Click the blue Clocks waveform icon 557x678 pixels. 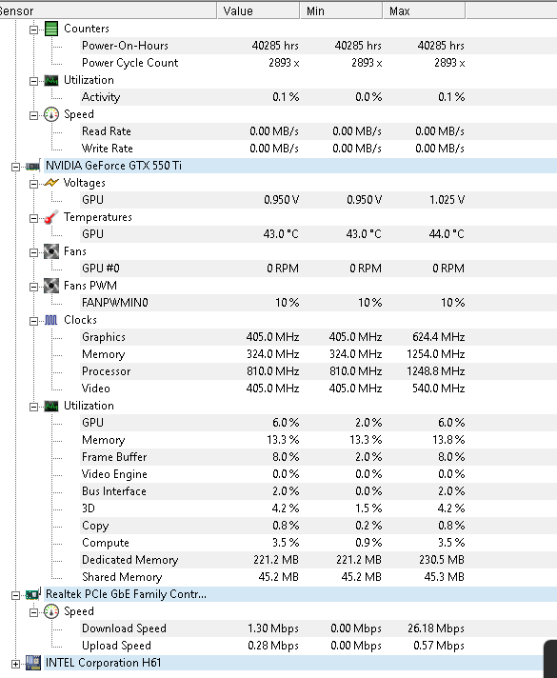click(51, 320)
